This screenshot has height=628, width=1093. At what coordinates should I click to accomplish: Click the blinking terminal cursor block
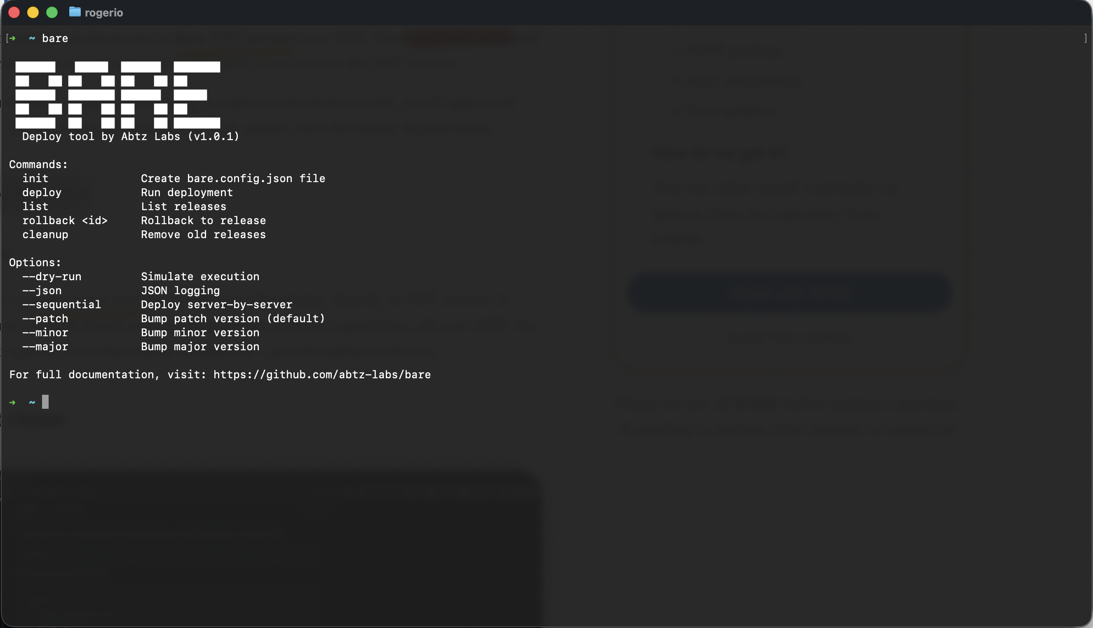point(46,402)
